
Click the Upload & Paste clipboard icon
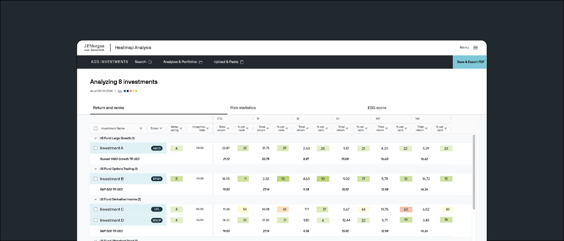(x=242, y=62)
